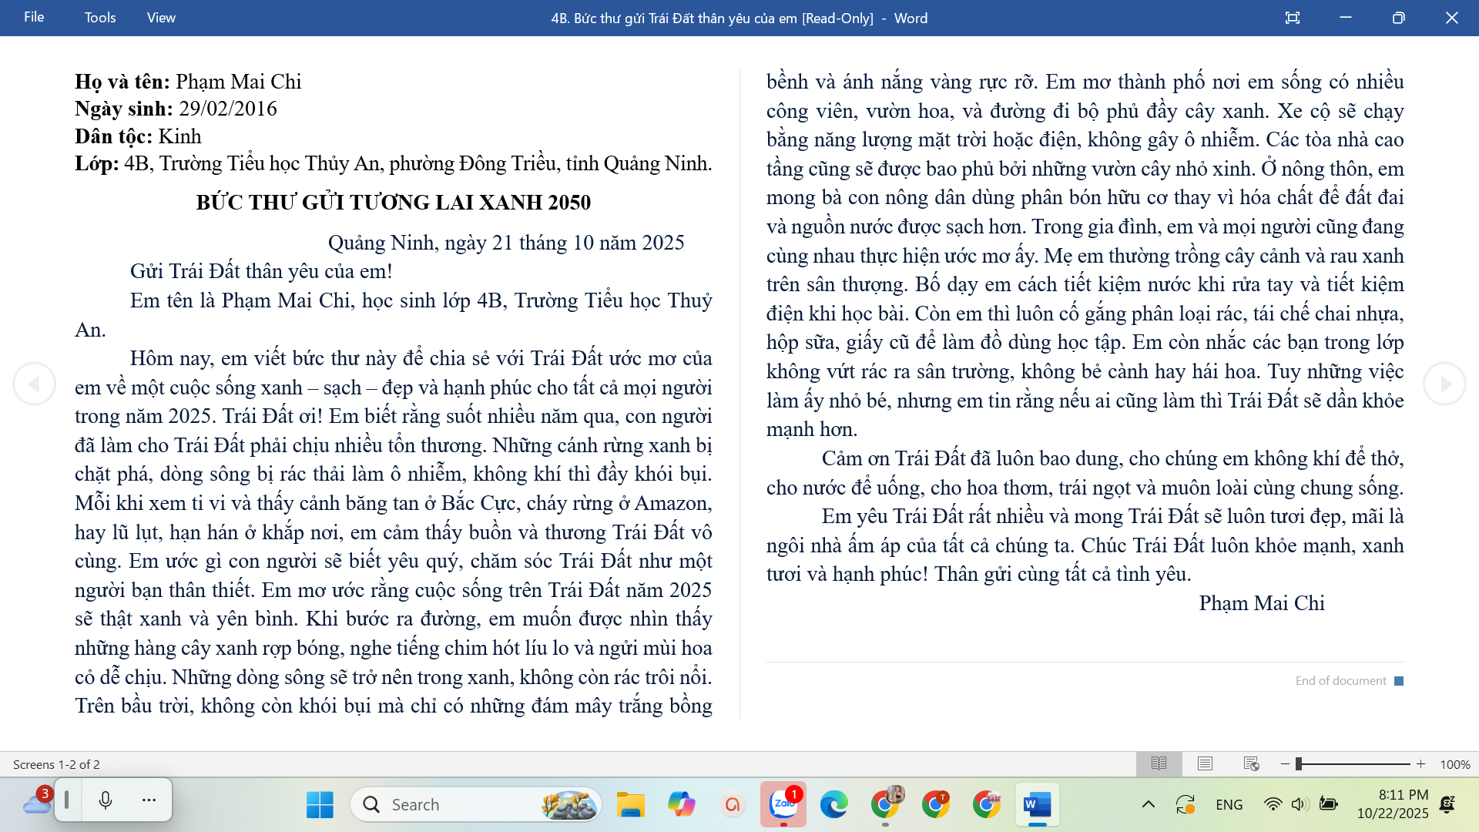
Task: Open the File menu
Action: 34,17
